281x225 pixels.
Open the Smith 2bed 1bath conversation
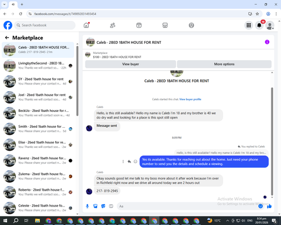point(38,129)
